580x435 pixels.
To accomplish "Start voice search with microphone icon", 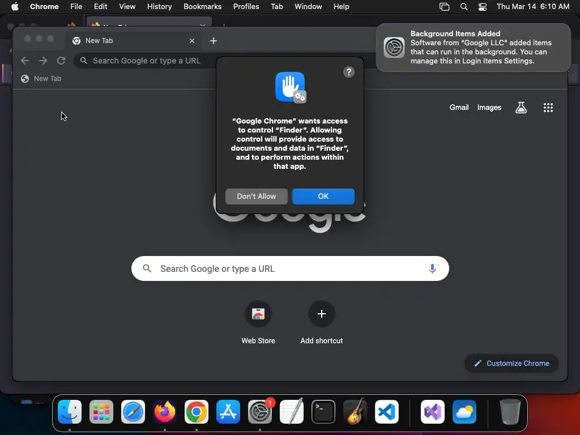I will [x=432, y=268].
